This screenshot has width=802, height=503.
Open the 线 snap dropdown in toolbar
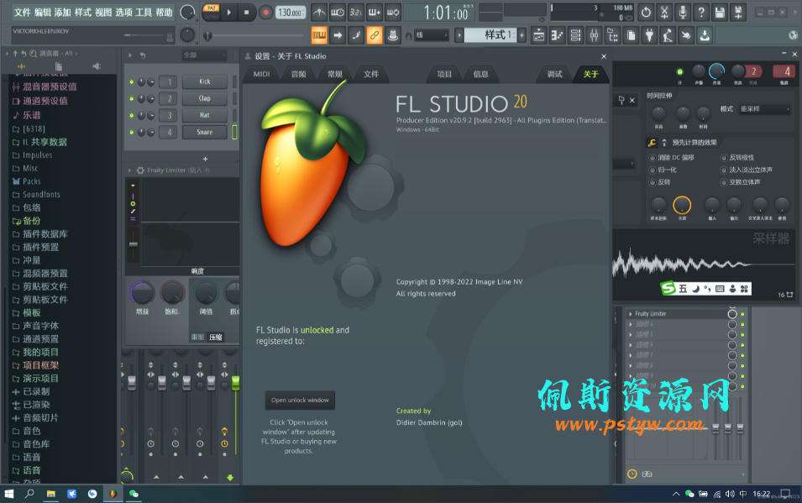(x=432, y=35)
